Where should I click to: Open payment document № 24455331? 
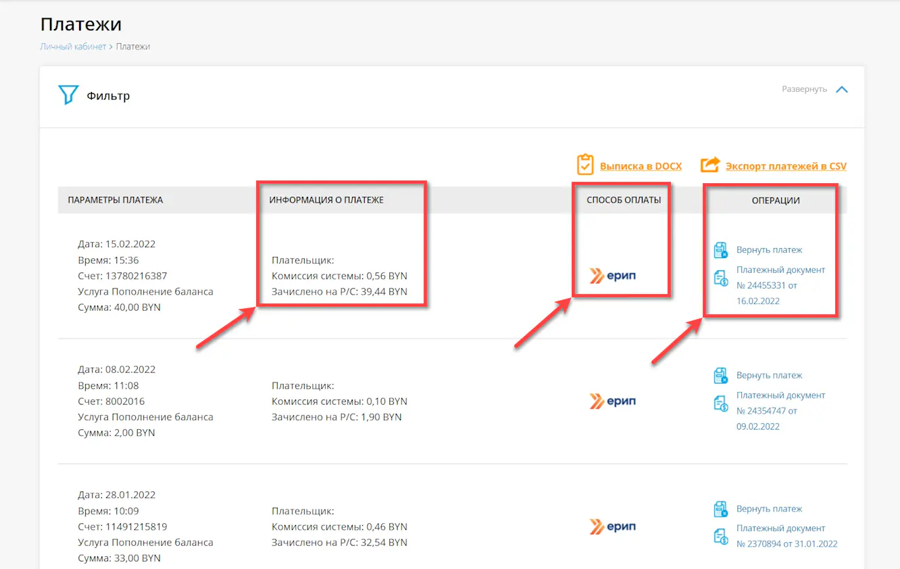780,285
